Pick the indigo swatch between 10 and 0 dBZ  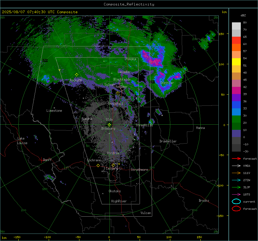click(x=236, y=134)
